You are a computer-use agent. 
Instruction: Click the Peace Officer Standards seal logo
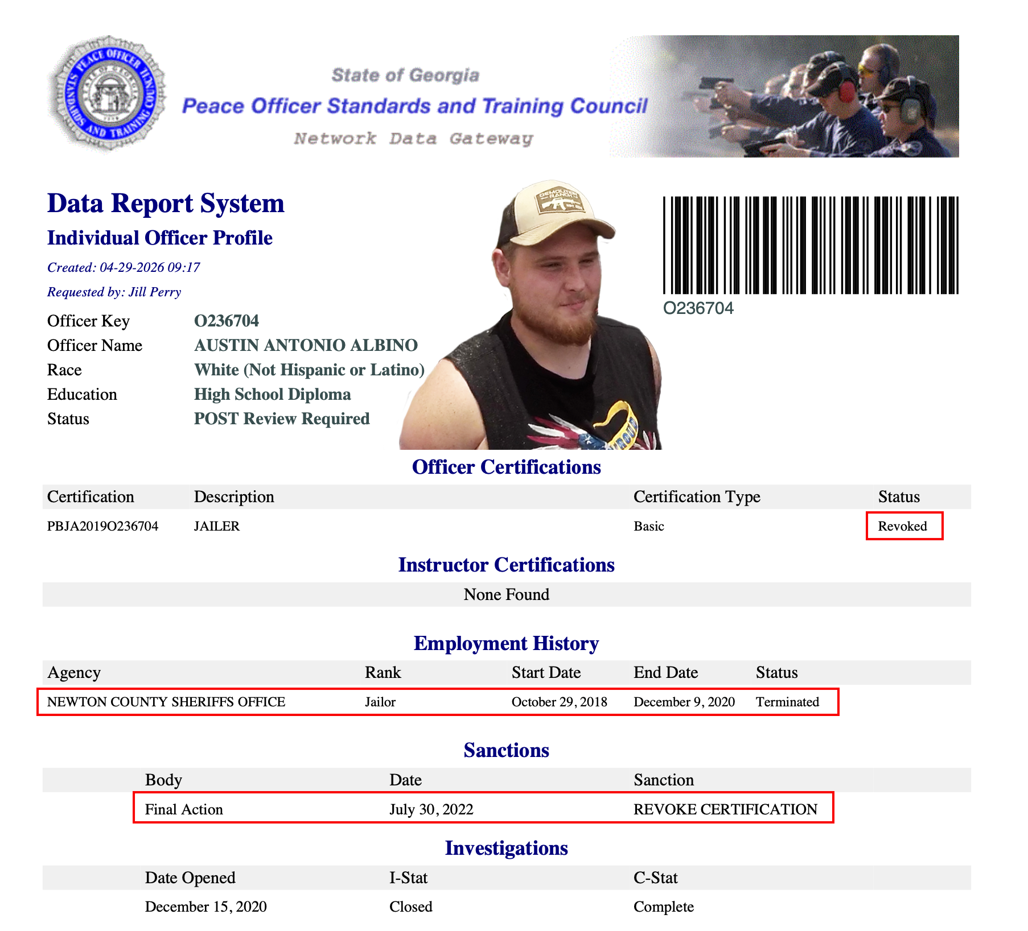[x=108, y=94]
